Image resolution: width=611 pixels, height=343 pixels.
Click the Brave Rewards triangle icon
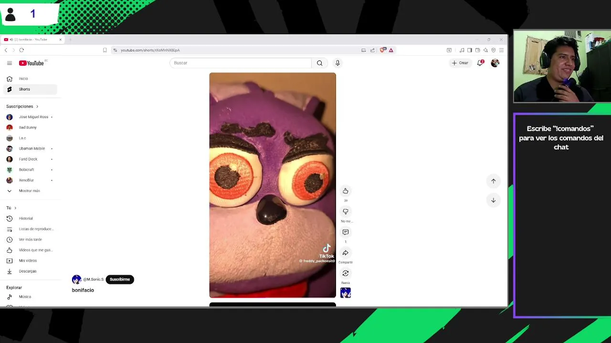tap(391, 50)
